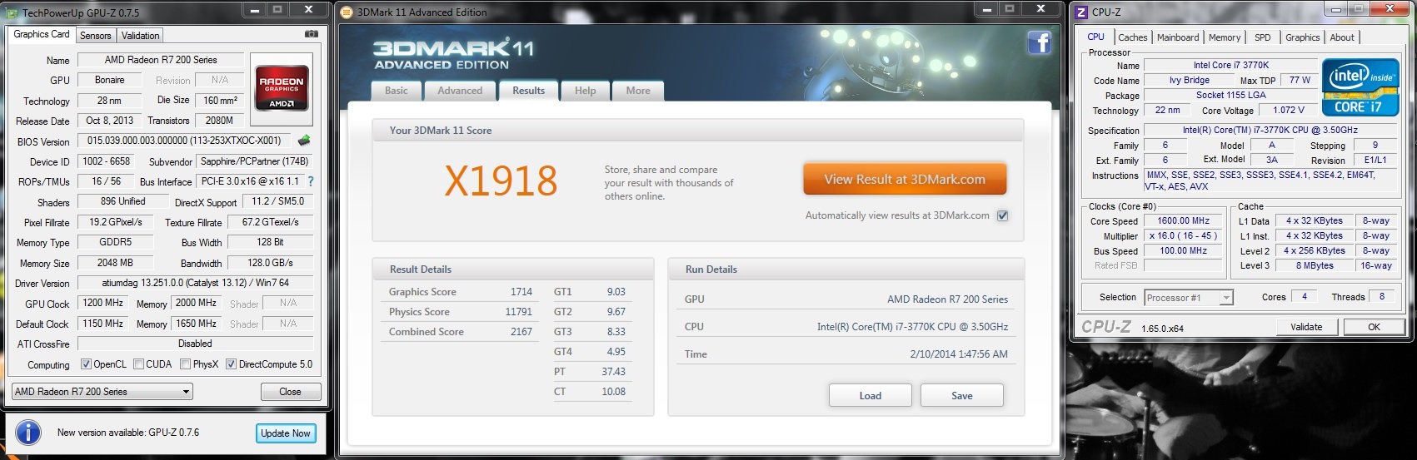Click the blue info icon beside update notice
Screen dimensions: 1417x460
[28, 433]
